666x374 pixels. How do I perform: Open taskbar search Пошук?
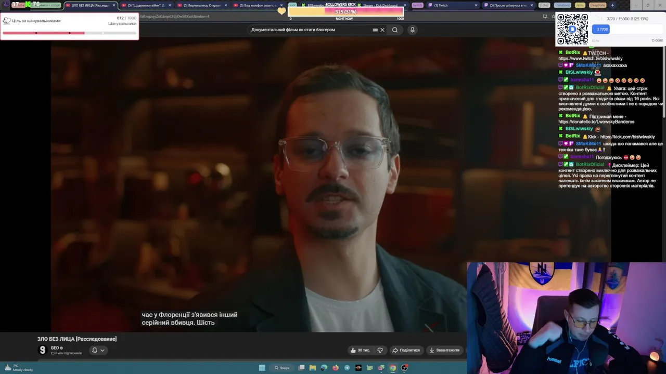[282, 368]
